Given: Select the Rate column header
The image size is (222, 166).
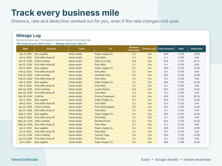Looking at the screenshot, I should [181, 49].
